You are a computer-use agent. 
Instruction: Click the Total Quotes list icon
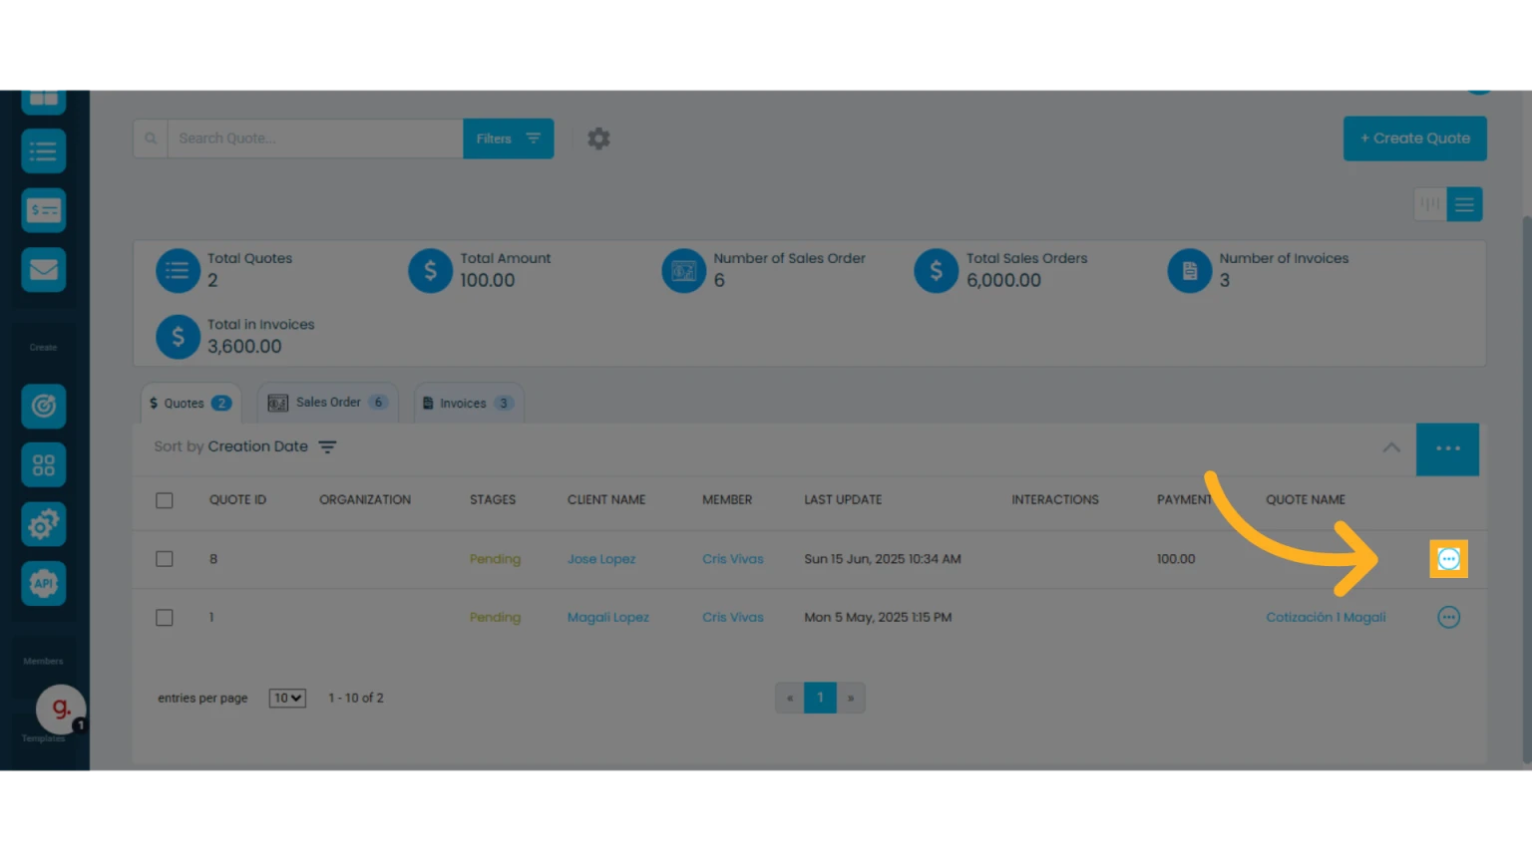tap(178, 270)
